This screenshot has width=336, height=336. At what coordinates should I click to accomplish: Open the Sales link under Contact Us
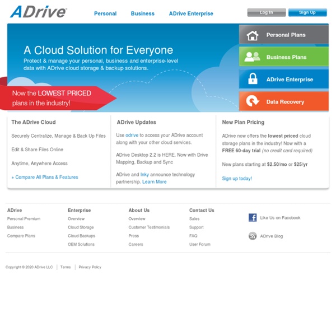pos(194,219)
